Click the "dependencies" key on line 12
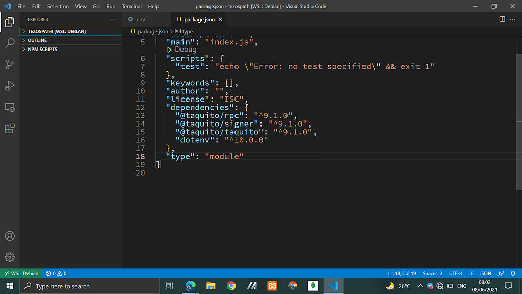This screenshot has height=294, width=522. pos(200,107)
